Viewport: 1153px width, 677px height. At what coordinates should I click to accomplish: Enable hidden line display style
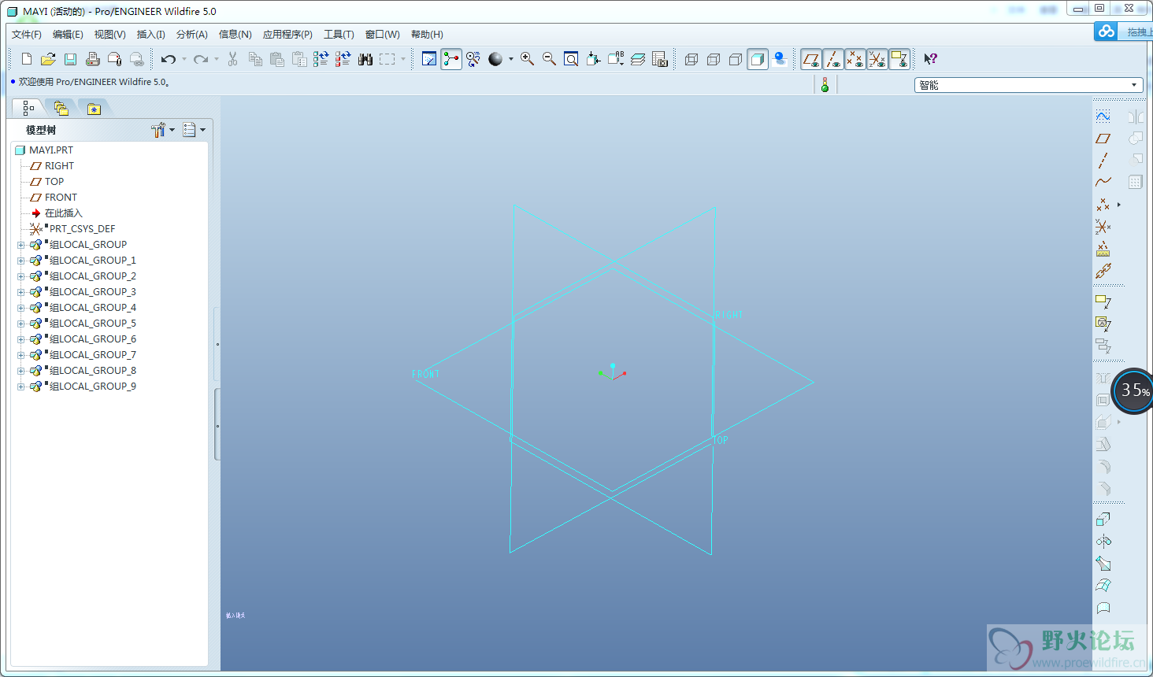click(x=714, y=59)
